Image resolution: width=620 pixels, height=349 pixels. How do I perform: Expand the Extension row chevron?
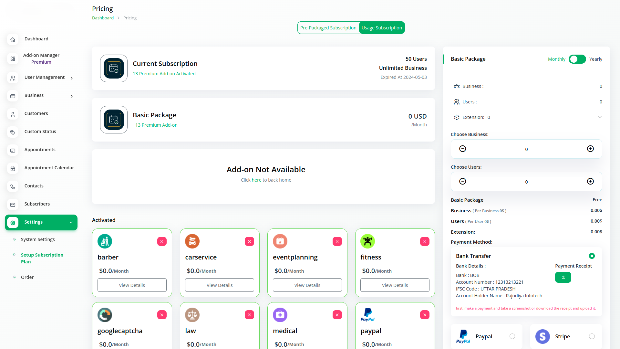[599, 117]
